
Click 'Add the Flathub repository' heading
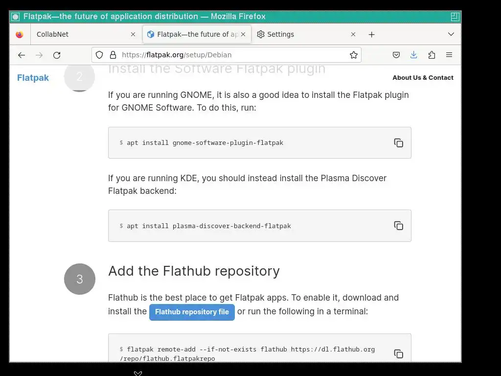[194, 271]
